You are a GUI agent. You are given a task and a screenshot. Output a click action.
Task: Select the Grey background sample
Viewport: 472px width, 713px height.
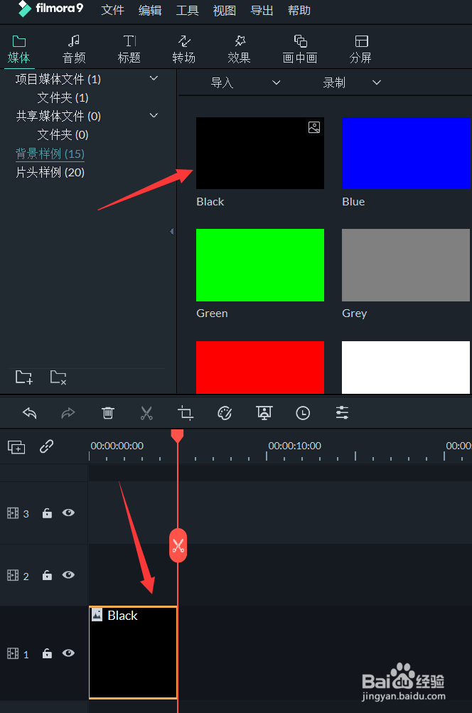click(406, 265)
